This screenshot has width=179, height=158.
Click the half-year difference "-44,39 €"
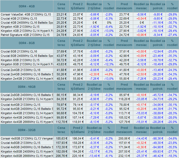(x=158, y=109)
